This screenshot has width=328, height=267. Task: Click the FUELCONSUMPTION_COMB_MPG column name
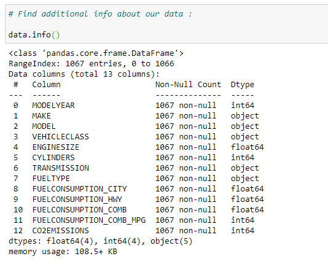pyautogui.click(x=89, y=220)
